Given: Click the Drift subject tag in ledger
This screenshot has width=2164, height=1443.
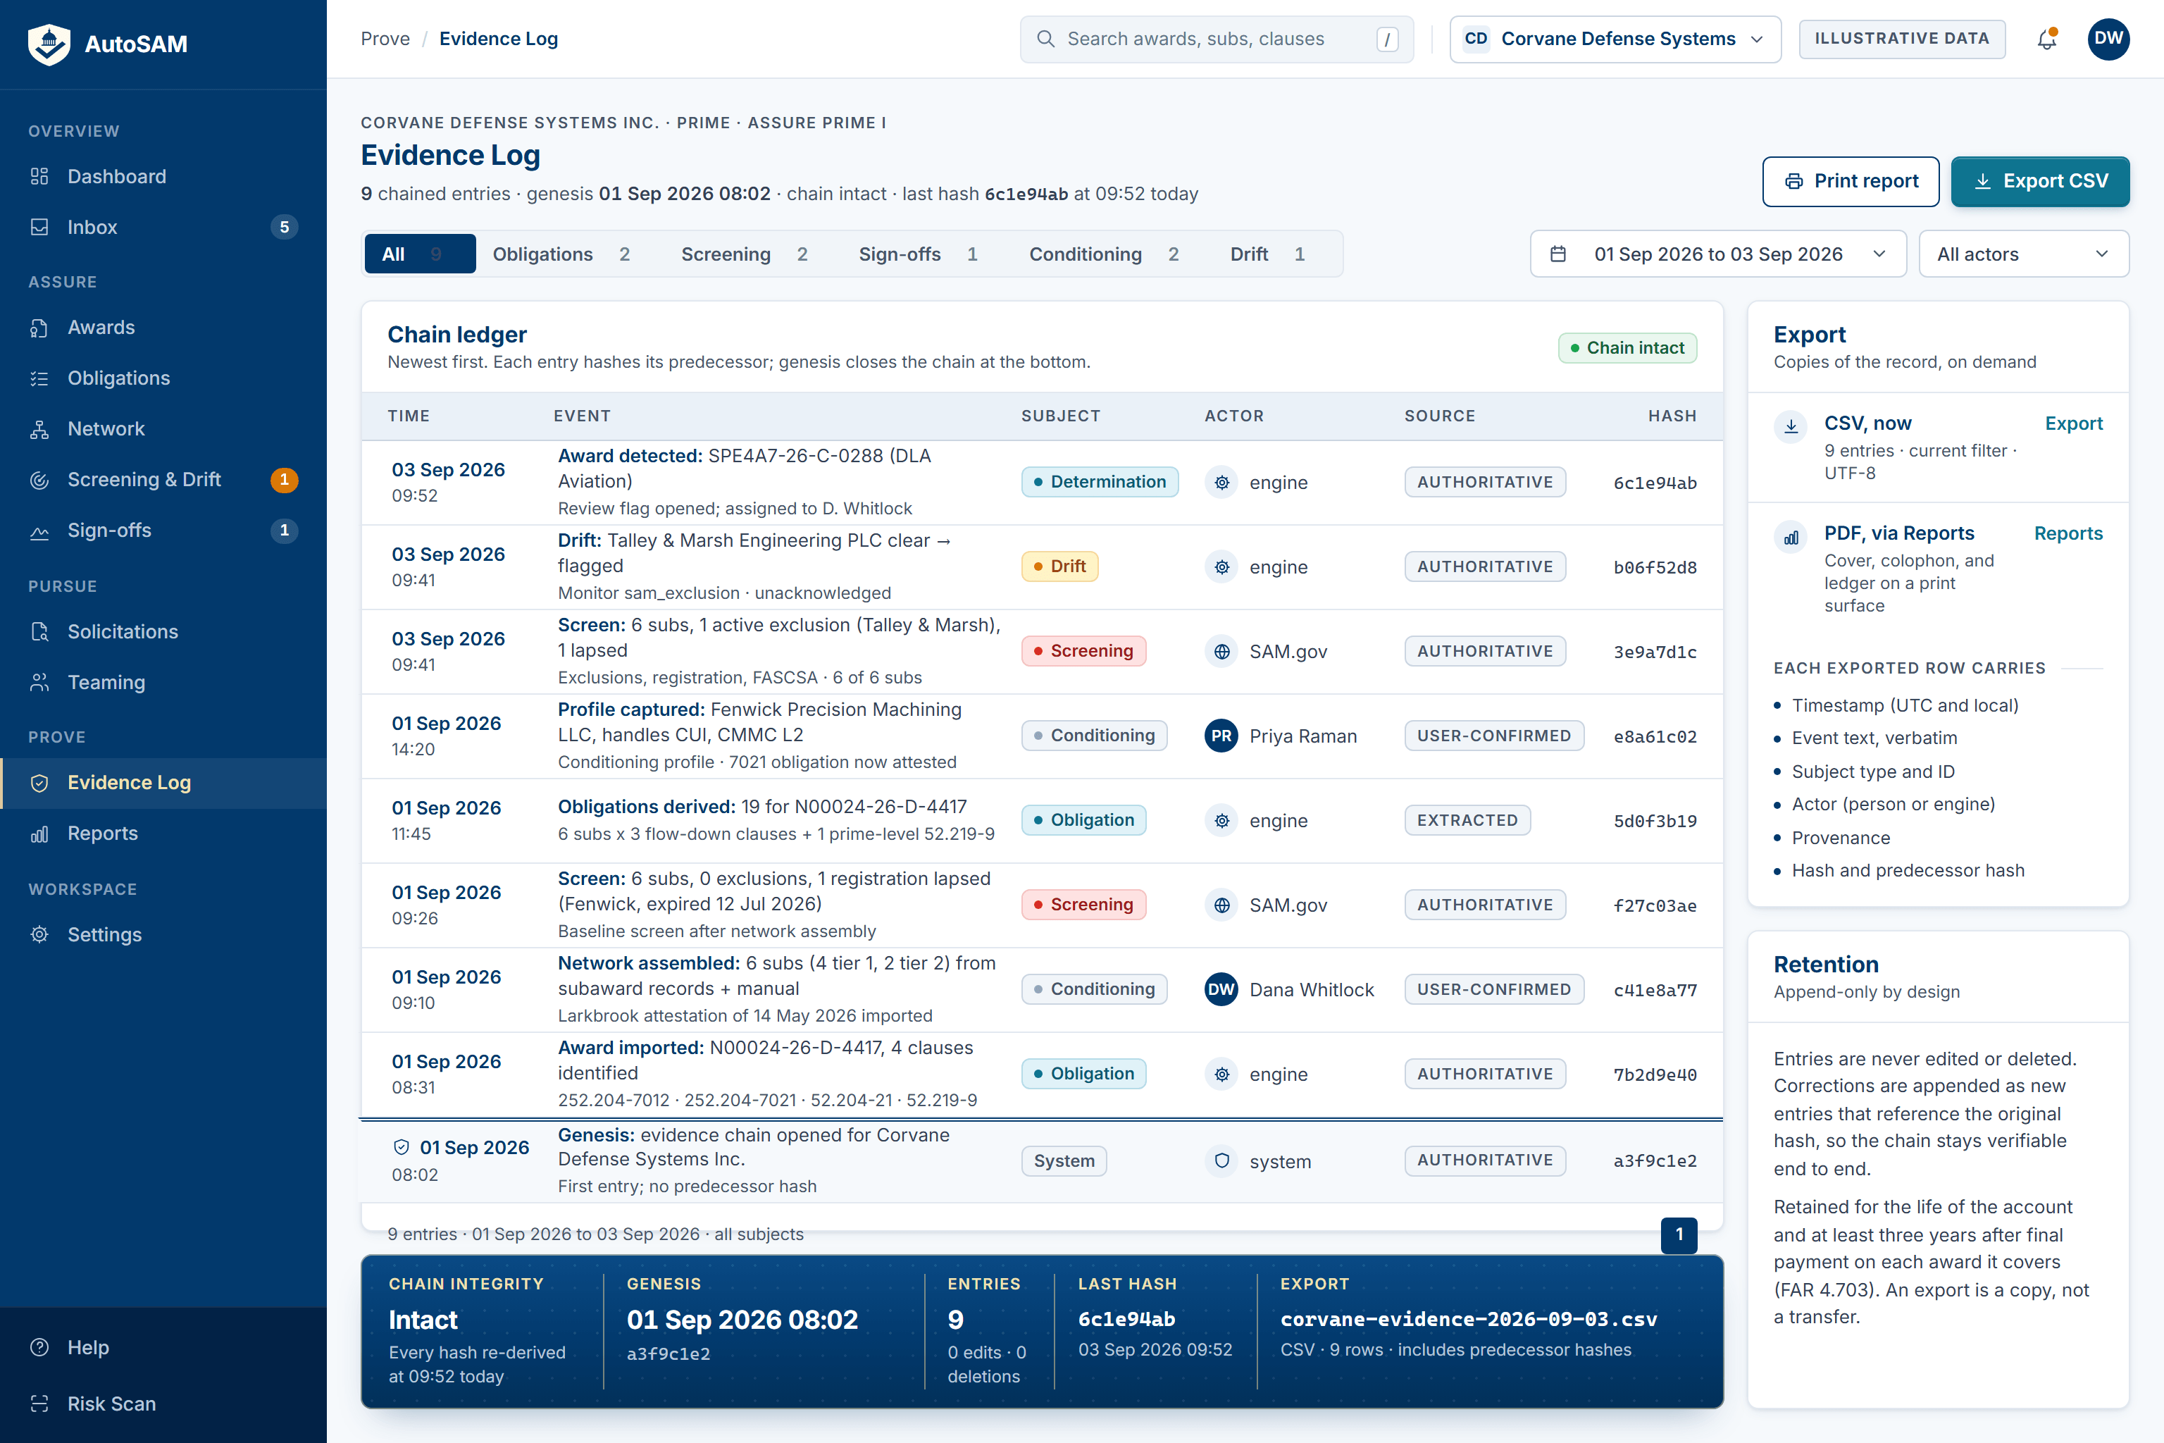Looking at the screenshot, I should point(1059,566).
